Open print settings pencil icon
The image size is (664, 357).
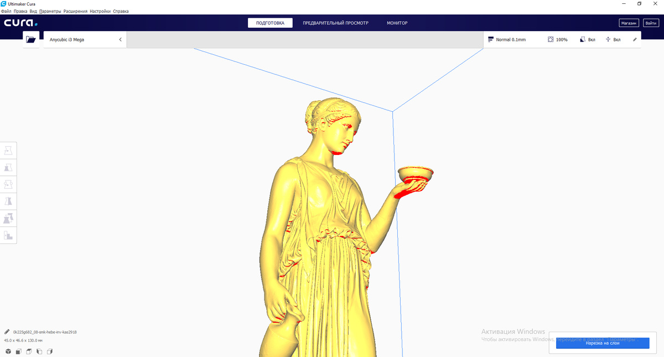coord(635,40)
